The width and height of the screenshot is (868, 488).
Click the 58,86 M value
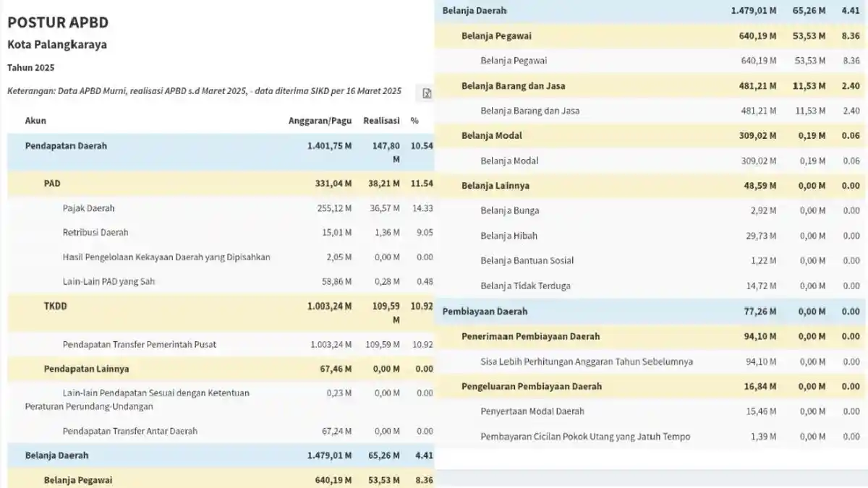coord(336,281)
